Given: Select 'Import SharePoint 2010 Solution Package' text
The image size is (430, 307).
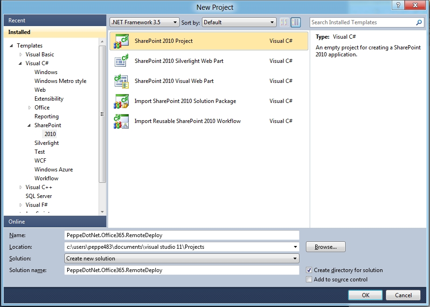Looking at the screenshot, I should [185, 101].
